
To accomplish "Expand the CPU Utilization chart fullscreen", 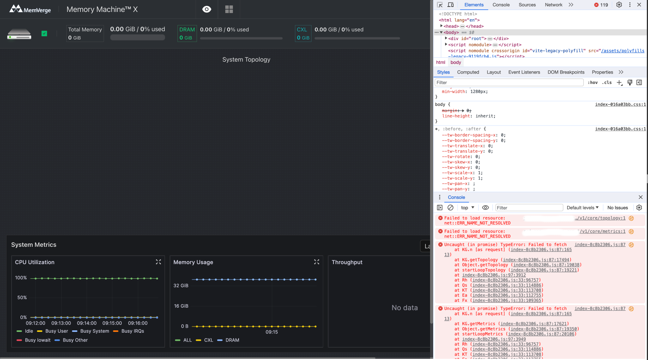I will (158, 262).
